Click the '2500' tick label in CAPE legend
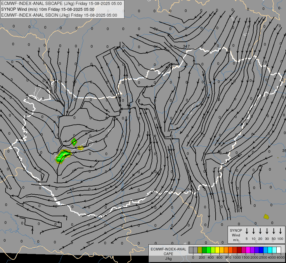 click(263, 257)
